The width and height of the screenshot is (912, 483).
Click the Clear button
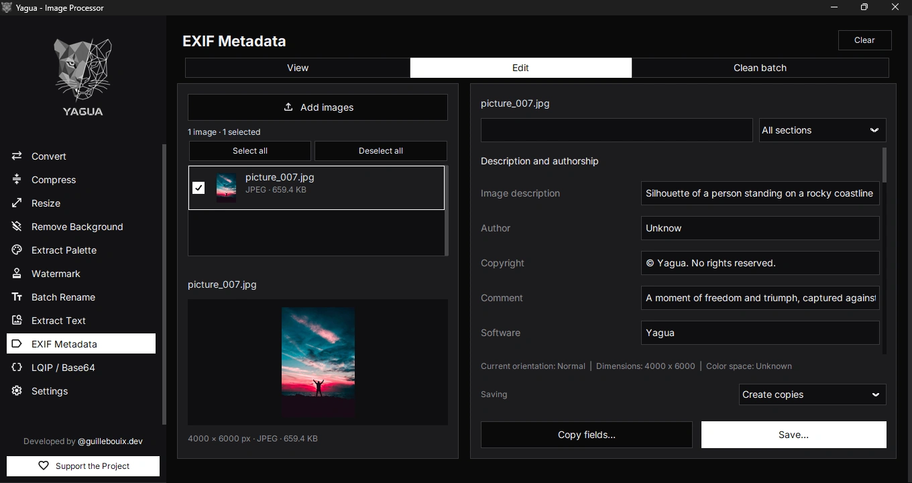864,40
